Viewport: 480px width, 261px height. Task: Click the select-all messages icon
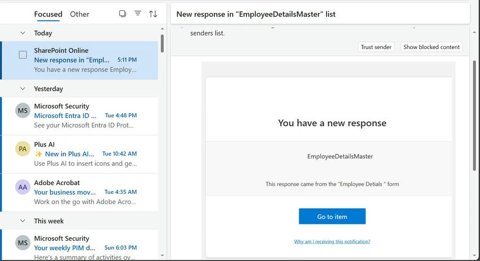point(123,14)
